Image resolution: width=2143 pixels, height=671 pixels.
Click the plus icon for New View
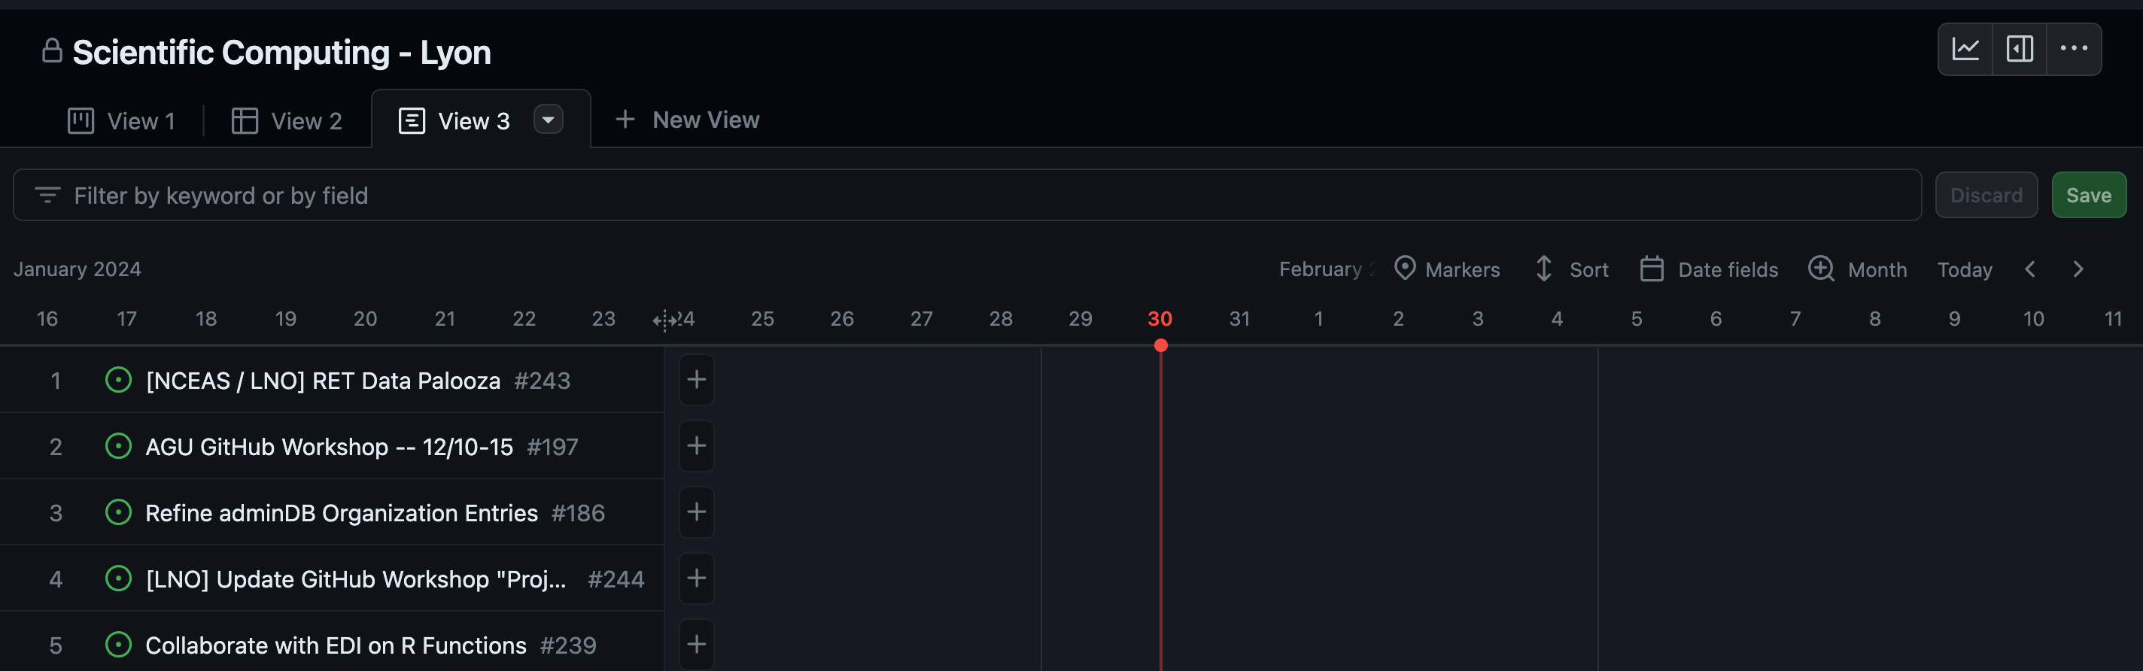coord(625,120)
